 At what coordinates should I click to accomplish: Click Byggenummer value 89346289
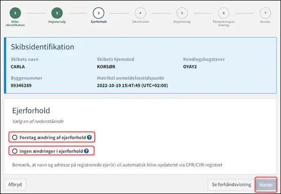(21, 86)
